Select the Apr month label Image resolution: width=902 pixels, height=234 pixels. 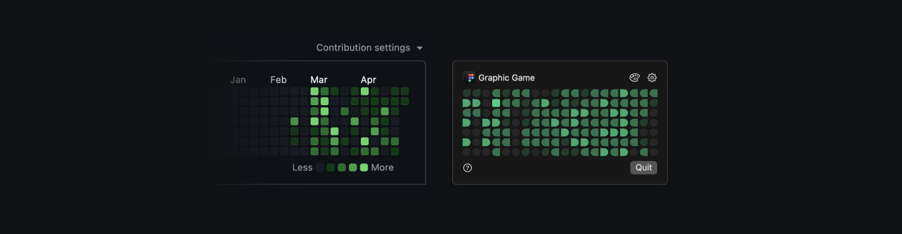coord(368,80)
